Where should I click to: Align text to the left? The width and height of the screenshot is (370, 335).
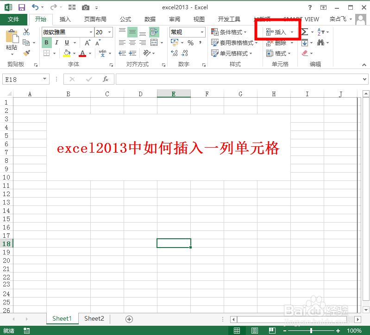pyautogui.click(x=122, y=43)
